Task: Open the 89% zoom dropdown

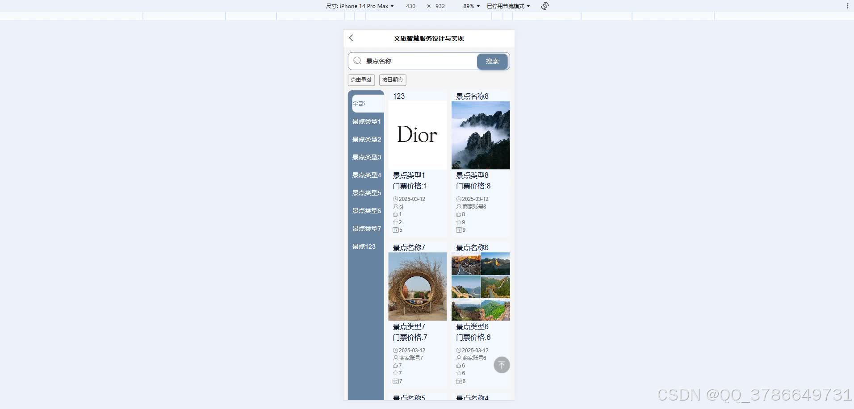Action: click(x=470, y=6)
